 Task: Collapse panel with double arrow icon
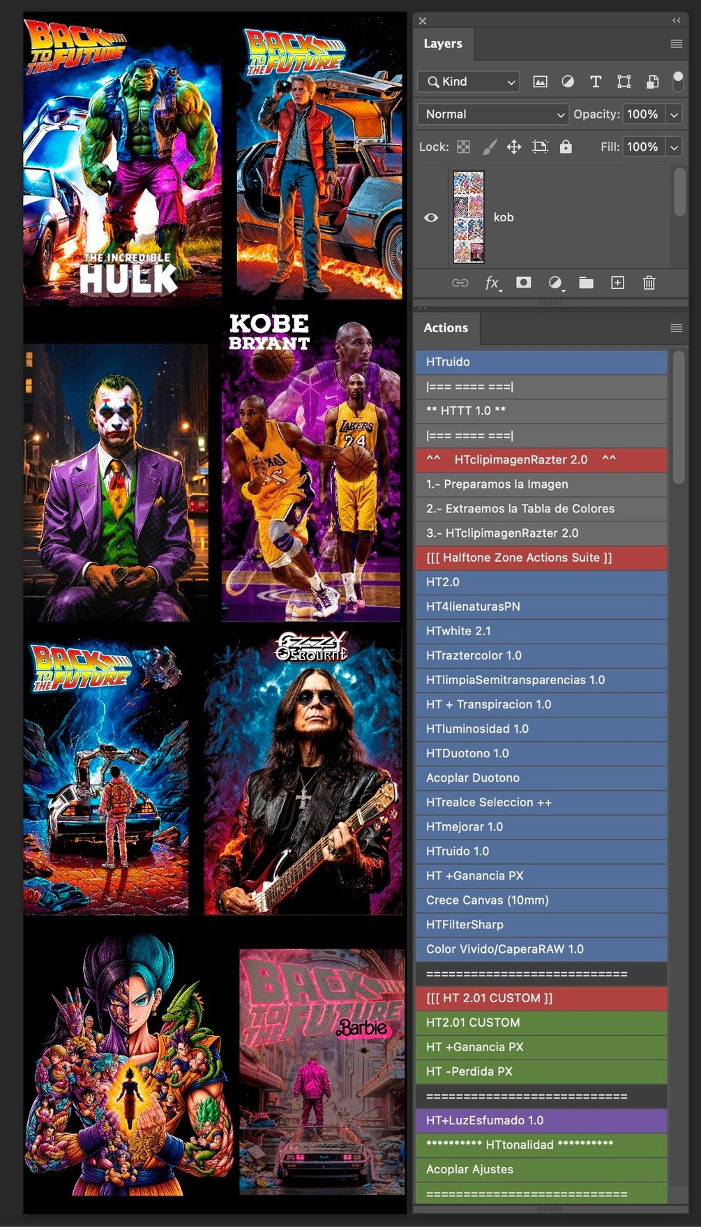pyautogui.click(x=676, y=21)
